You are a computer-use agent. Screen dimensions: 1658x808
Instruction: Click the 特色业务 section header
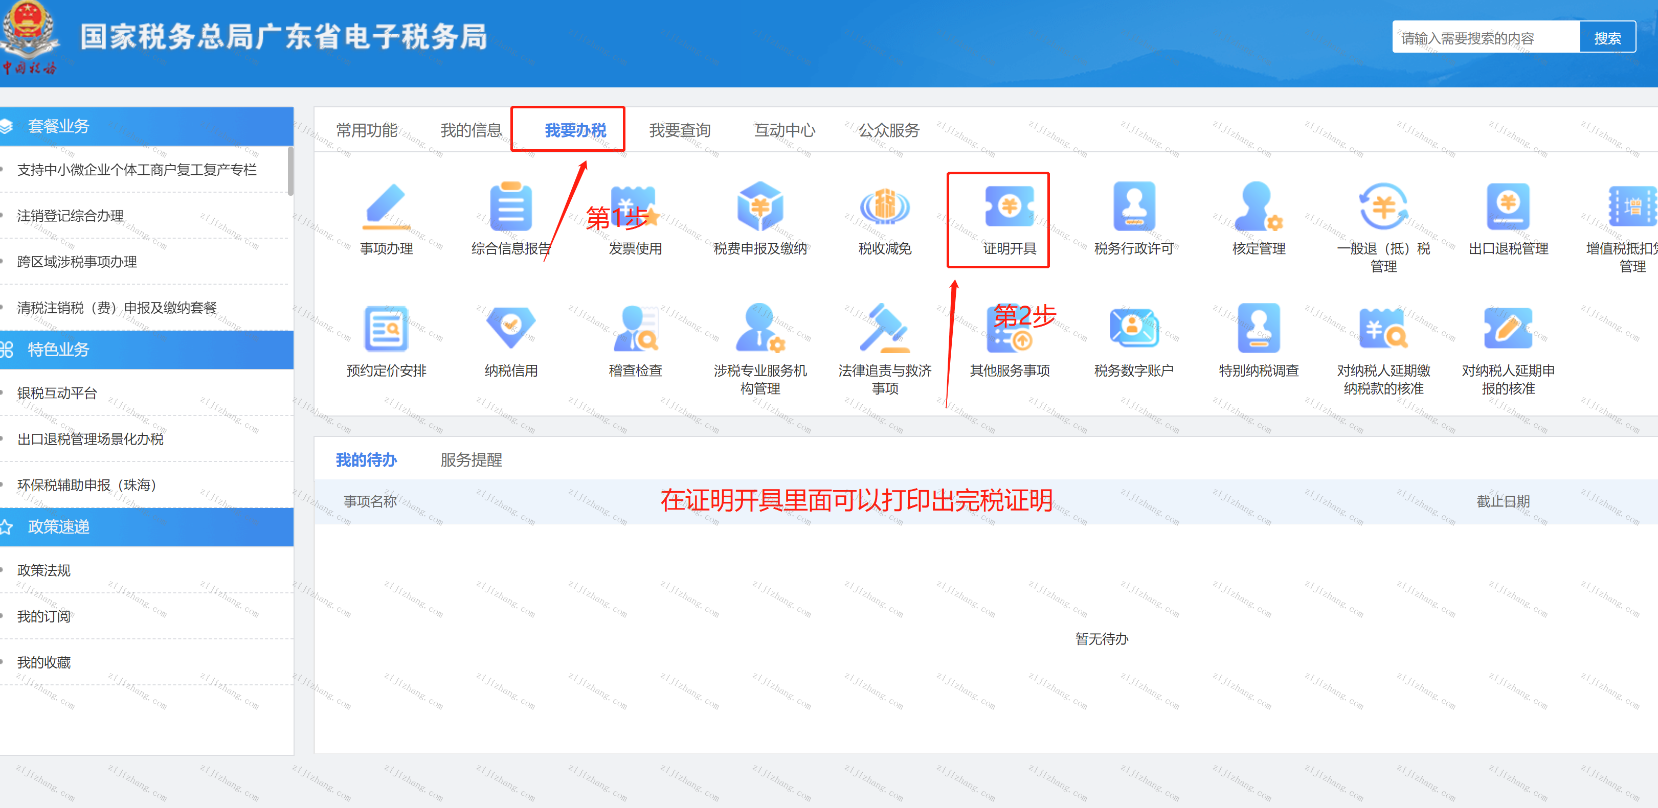147,350
